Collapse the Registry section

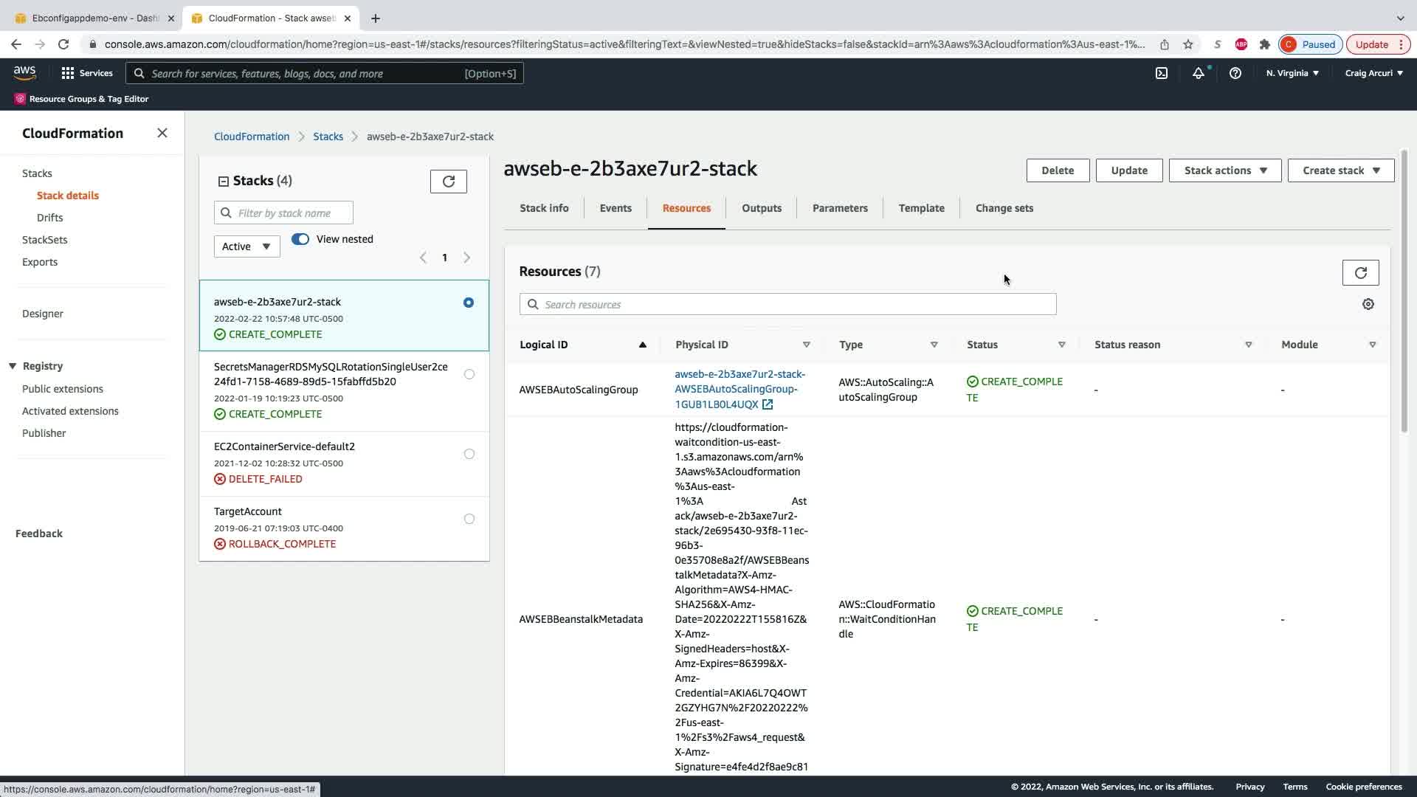pos(13,366)
